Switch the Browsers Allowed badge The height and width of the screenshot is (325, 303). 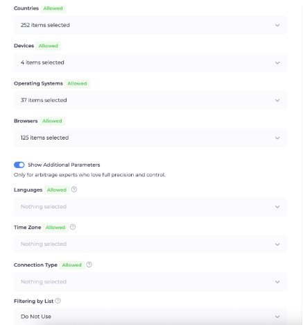coord(52,121)
